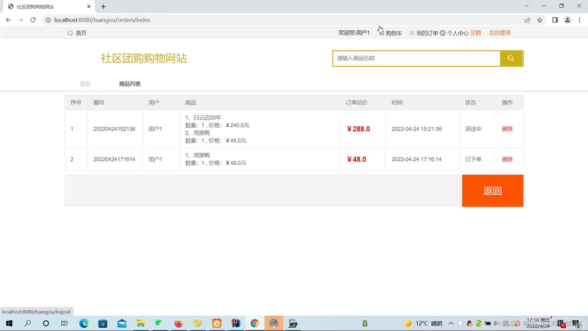The image size is (588, 331).
Task: Open Firefox from taskbar
Action: (x=178, y=323)
